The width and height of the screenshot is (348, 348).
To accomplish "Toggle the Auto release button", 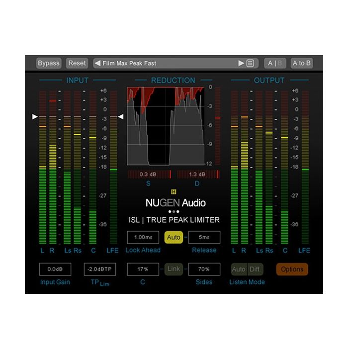I will coord(174,237).
